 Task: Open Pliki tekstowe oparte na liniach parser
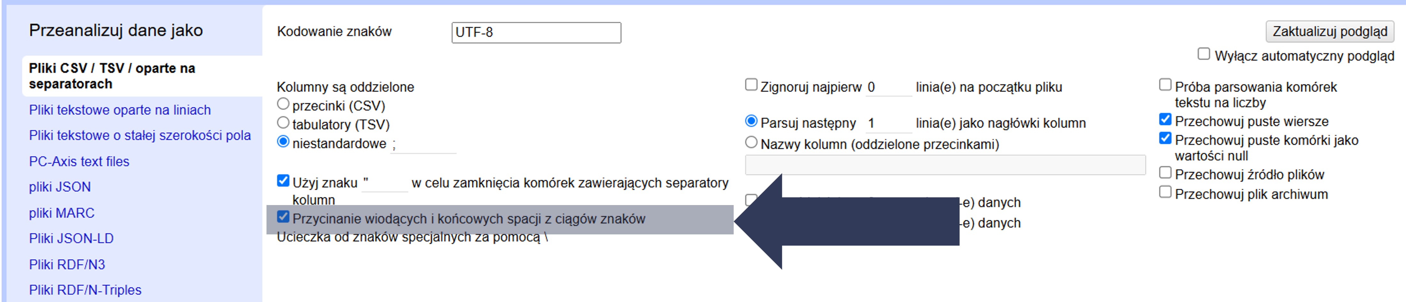120,110
